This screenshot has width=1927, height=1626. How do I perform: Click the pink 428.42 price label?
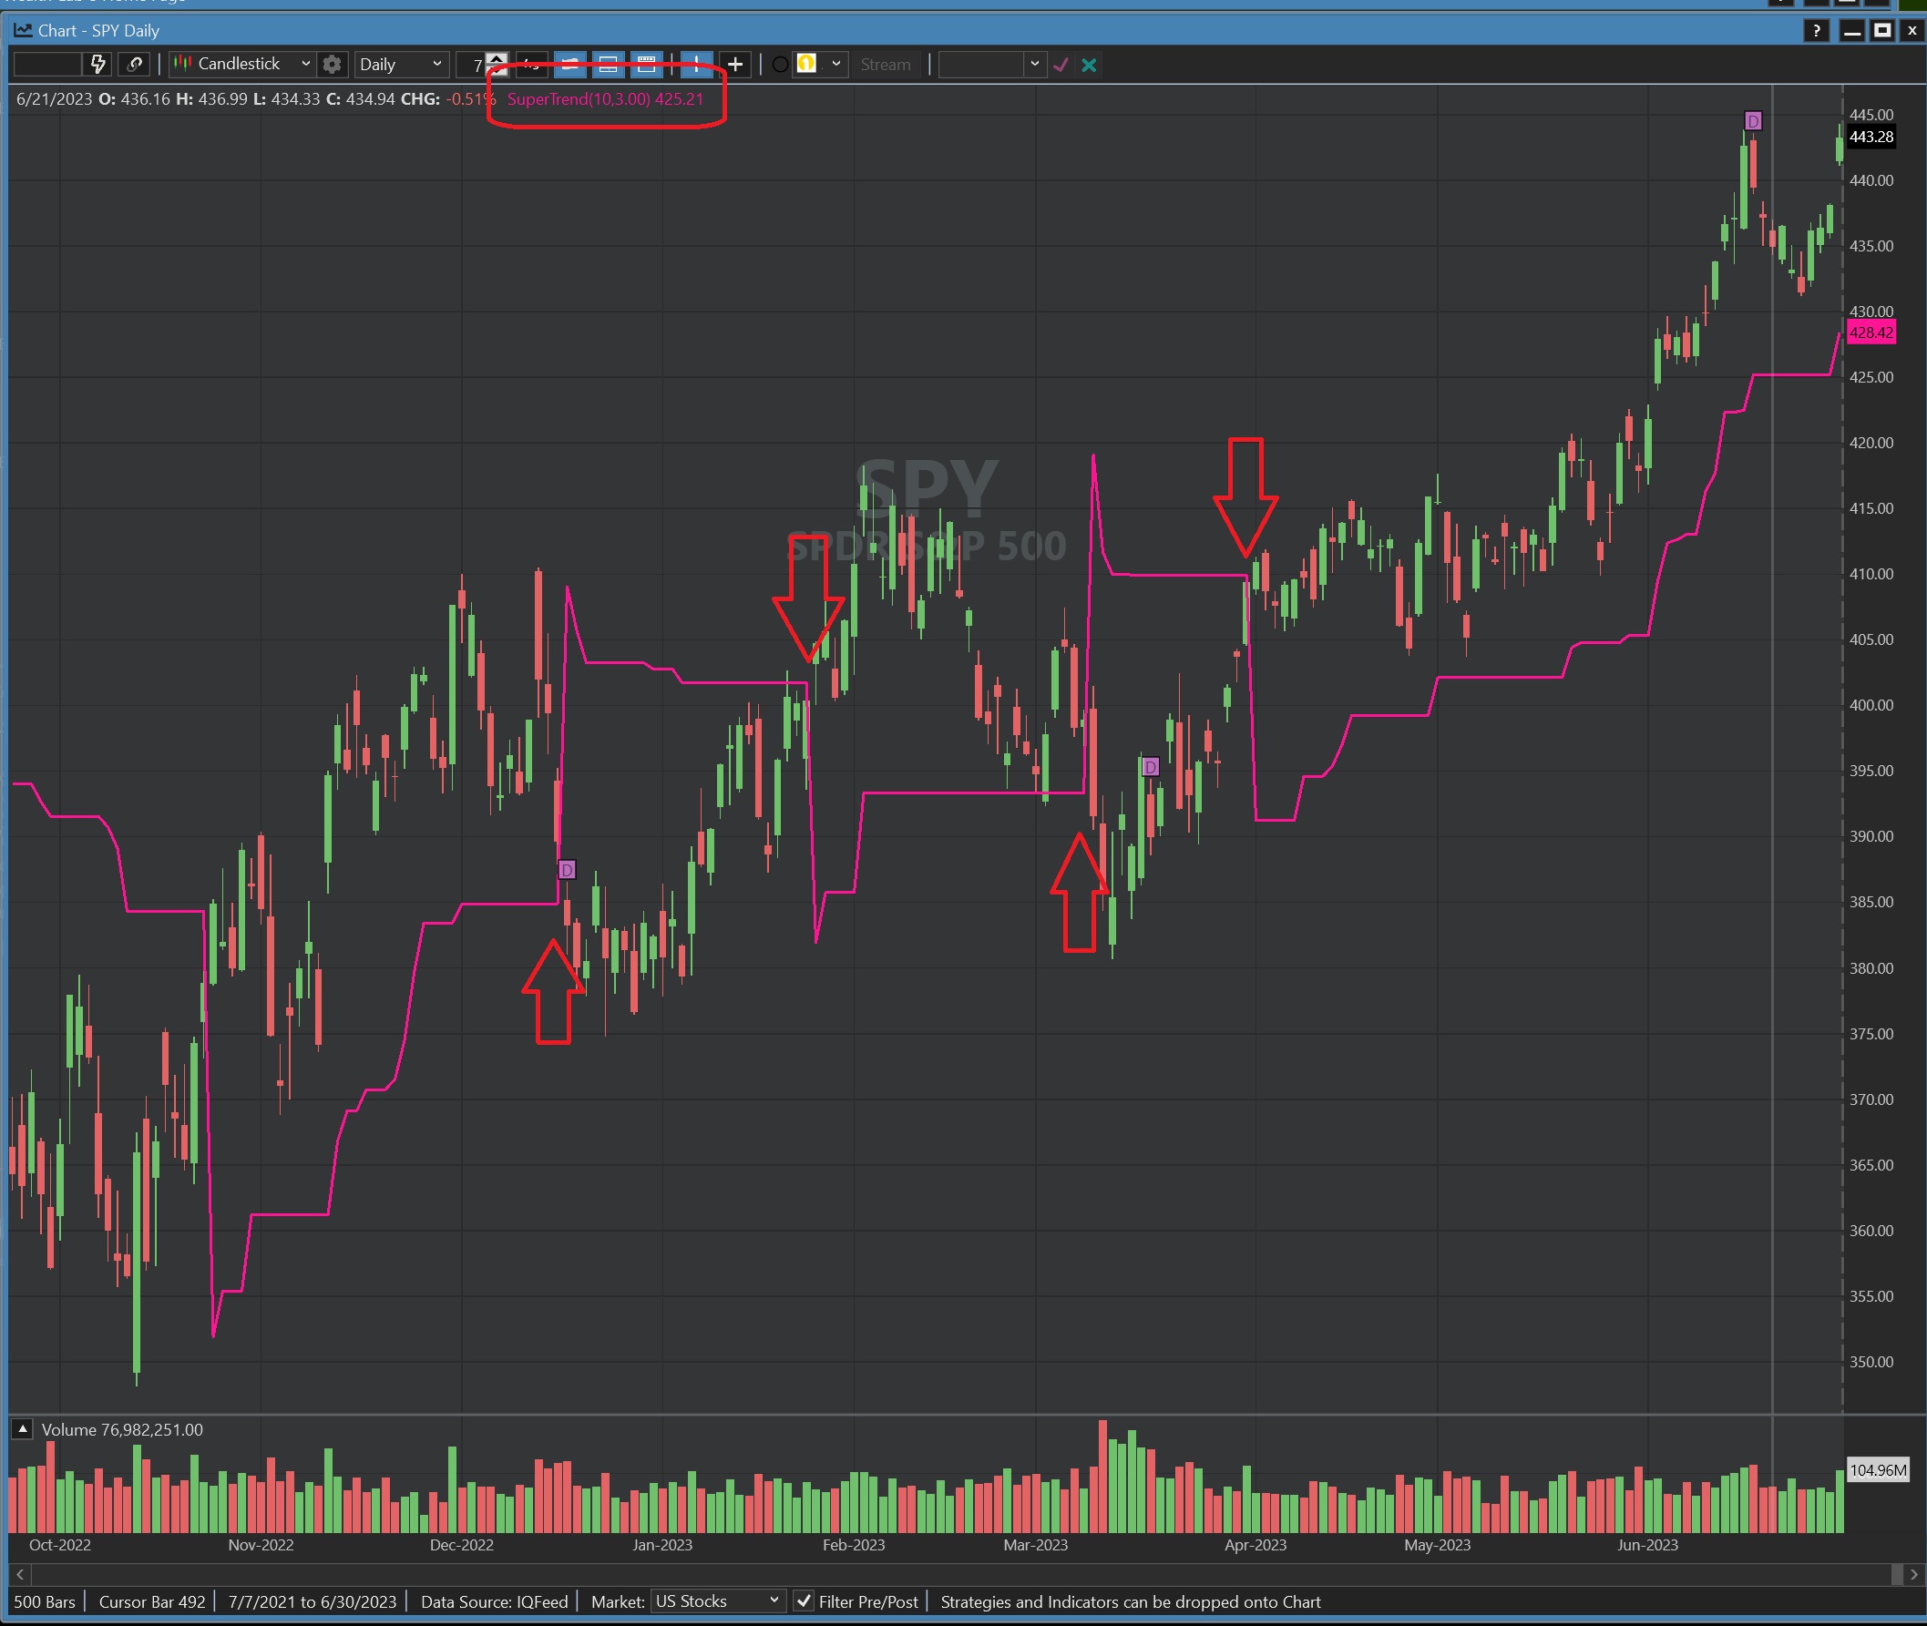click(x=1871, y=332)
